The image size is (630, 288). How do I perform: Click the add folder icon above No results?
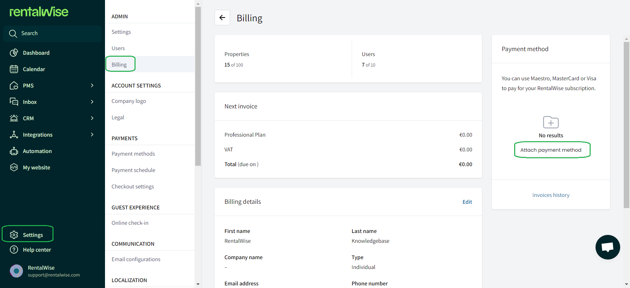(x=551, y=122)
